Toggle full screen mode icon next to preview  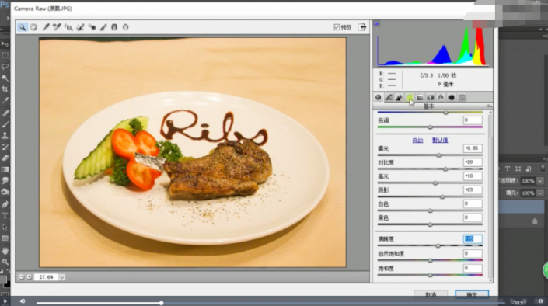(x=362, y=27)
